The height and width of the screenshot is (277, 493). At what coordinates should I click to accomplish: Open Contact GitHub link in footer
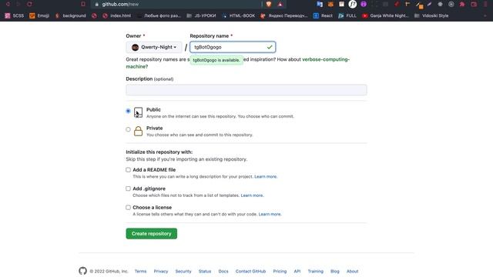(250, 271)
